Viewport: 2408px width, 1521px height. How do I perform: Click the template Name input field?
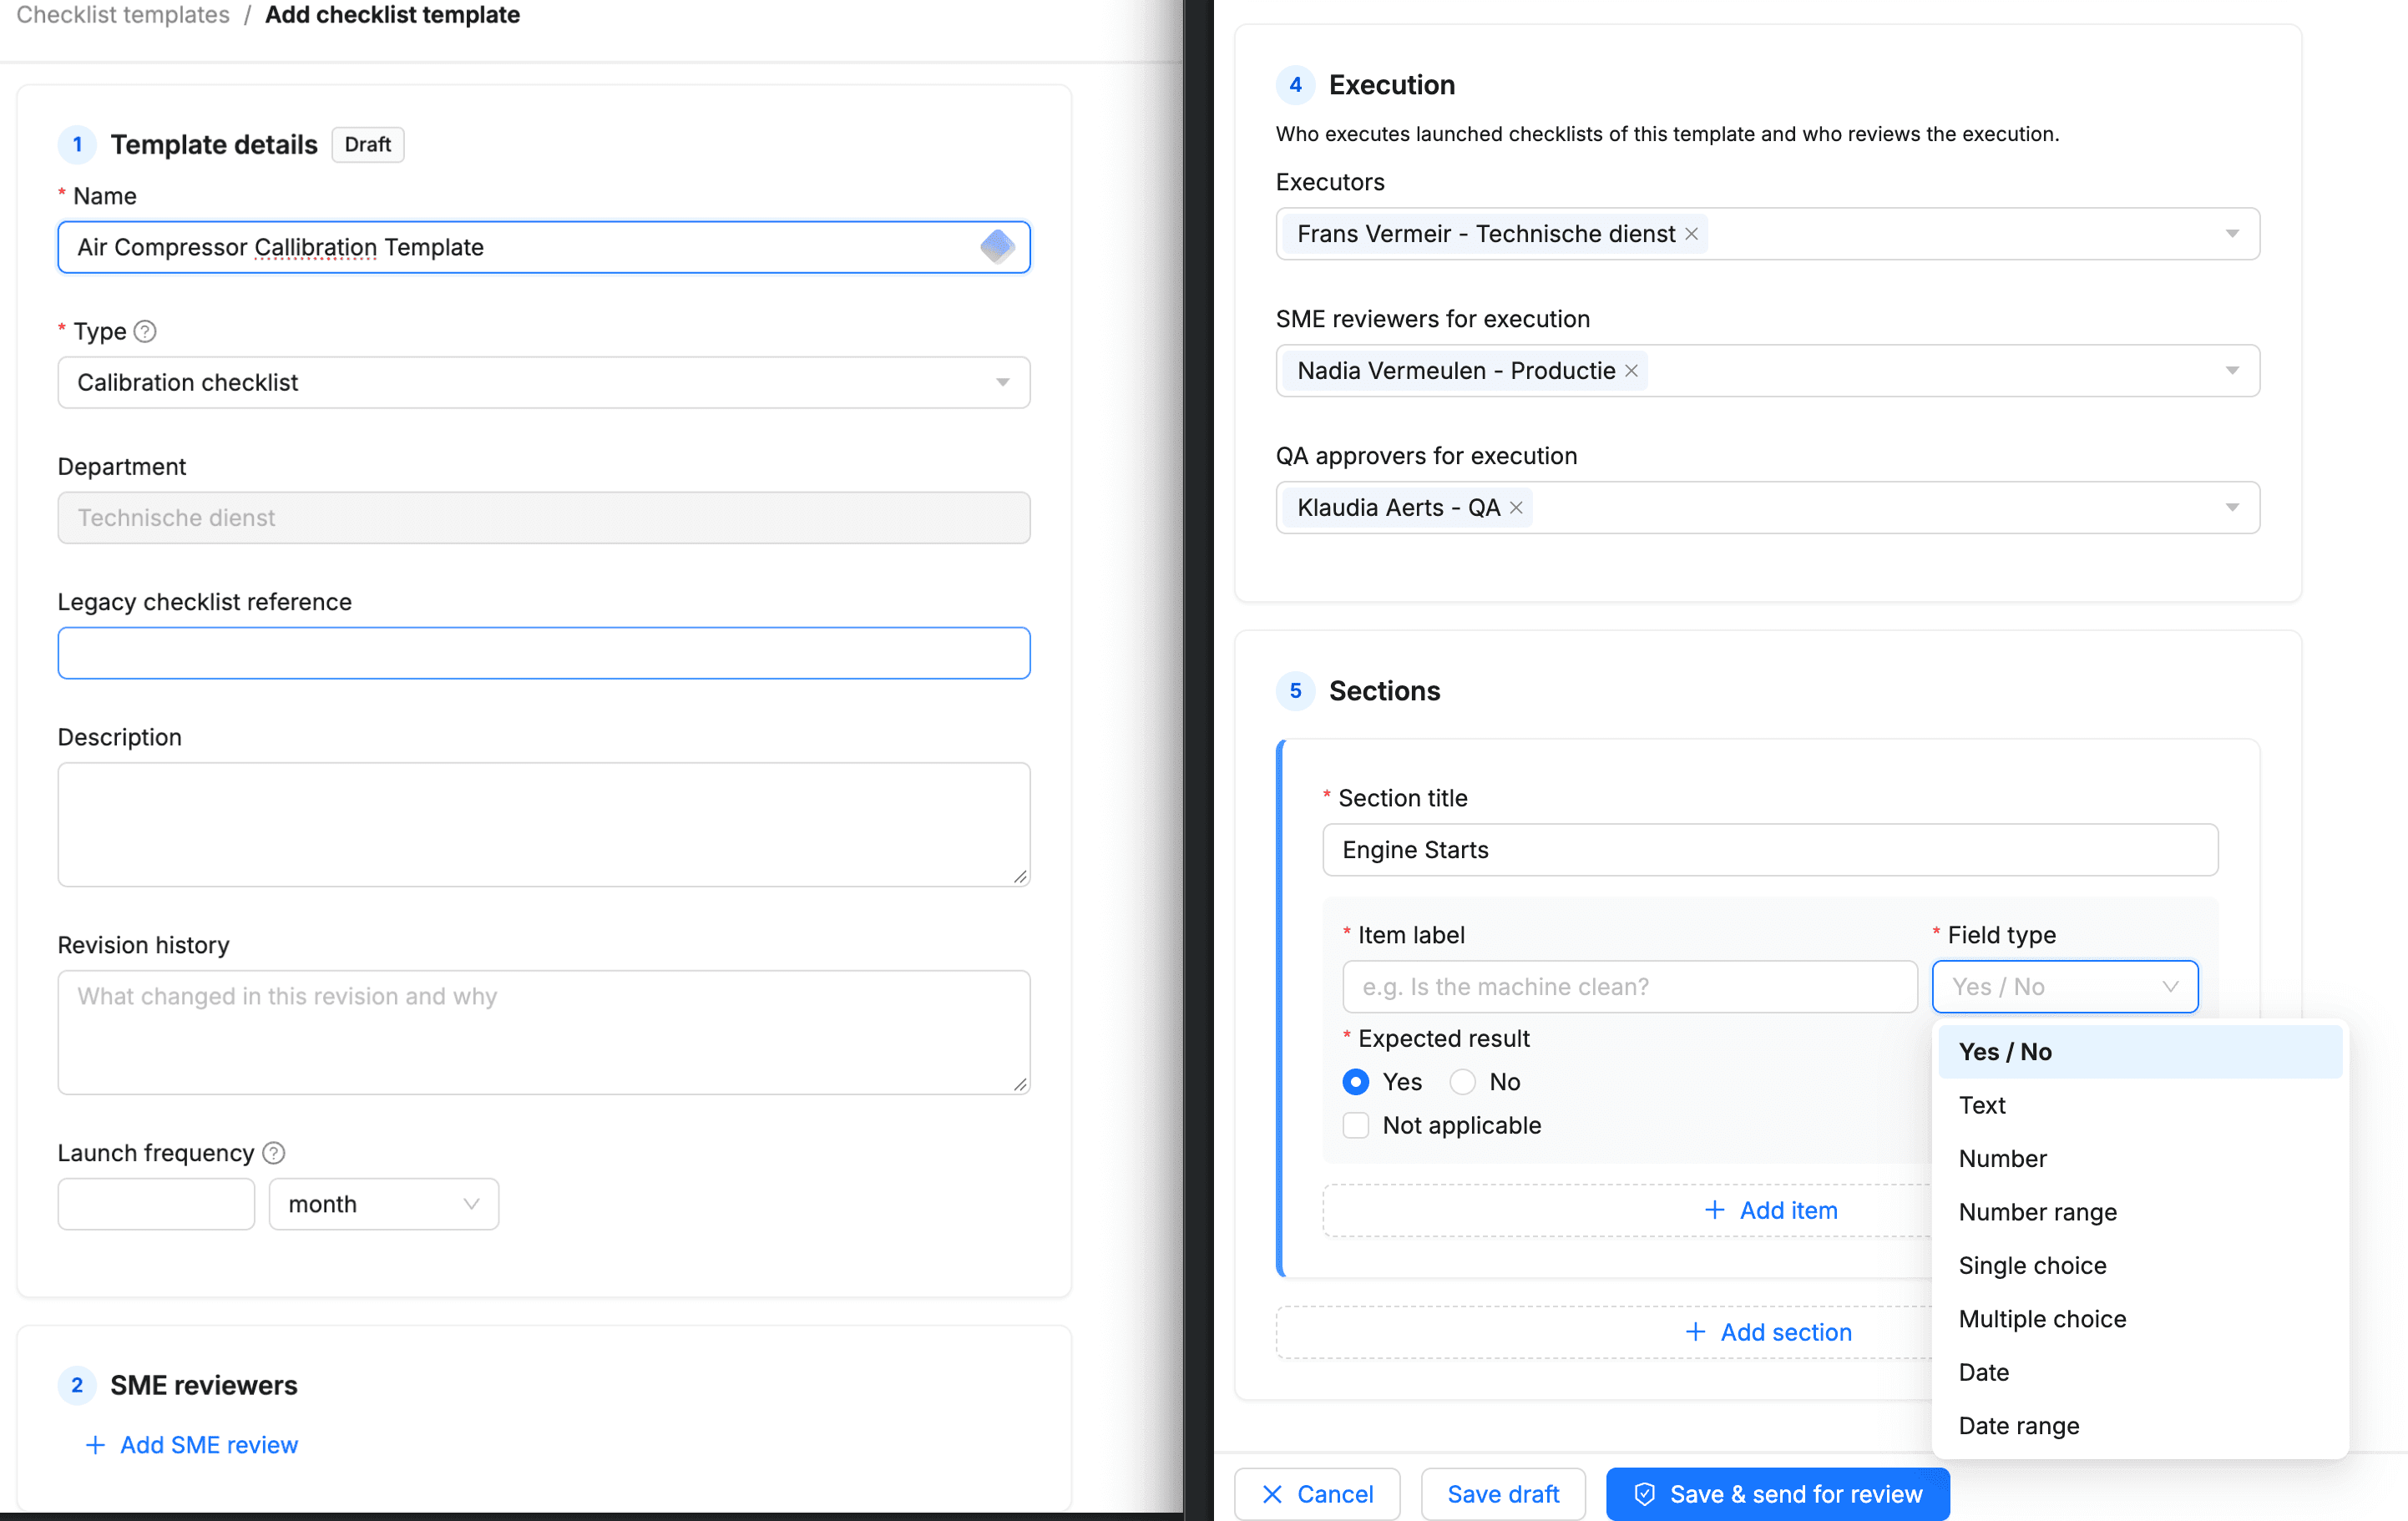(x=544, y=247)
